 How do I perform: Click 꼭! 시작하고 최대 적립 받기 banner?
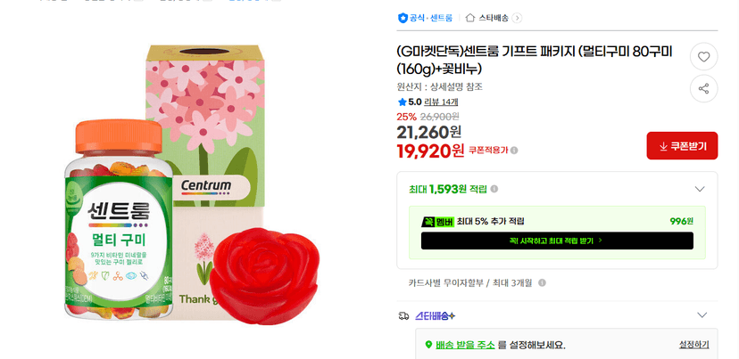point(557,241)
